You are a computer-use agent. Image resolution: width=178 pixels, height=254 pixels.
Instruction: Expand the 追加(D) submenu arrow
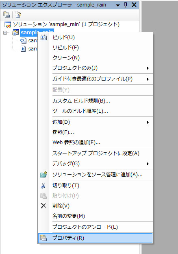point(148,122)
